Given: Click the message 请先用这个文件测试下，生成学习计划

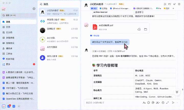Looking at the screenshot, I should [x=110, y=42].
